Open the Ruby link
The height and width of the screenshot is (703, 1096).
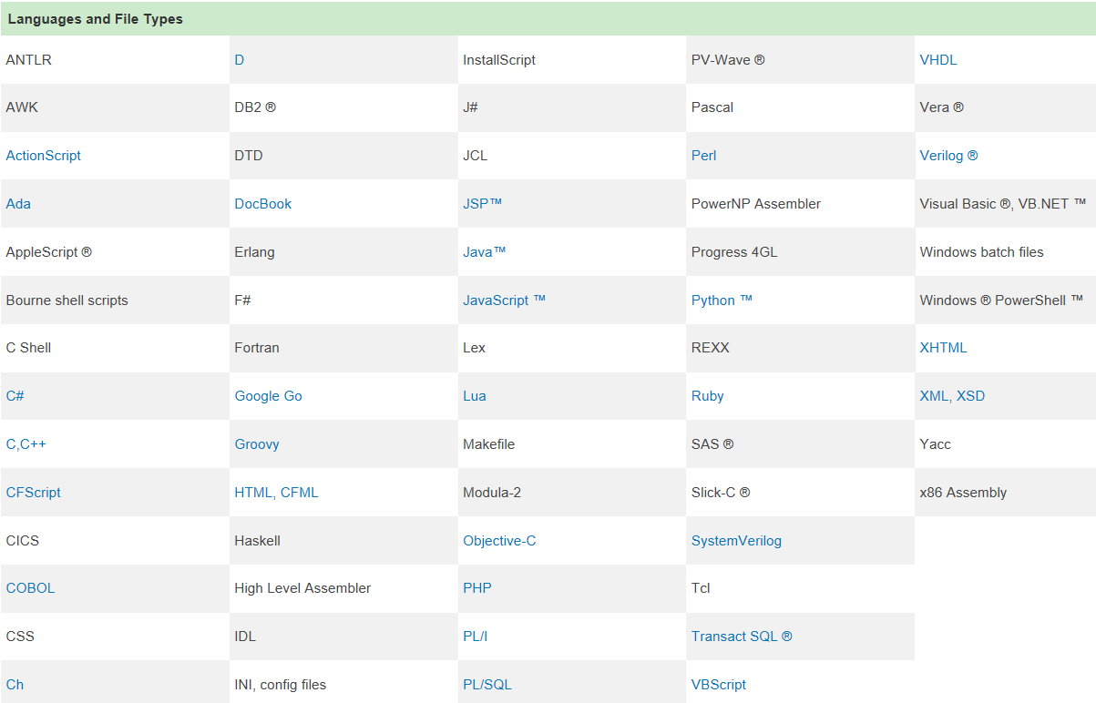[708, 396]
